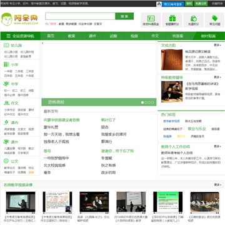Open the 特级教师辅导 painting thumbnail
This screenshot has height=225, width=225.
[172, 92]
